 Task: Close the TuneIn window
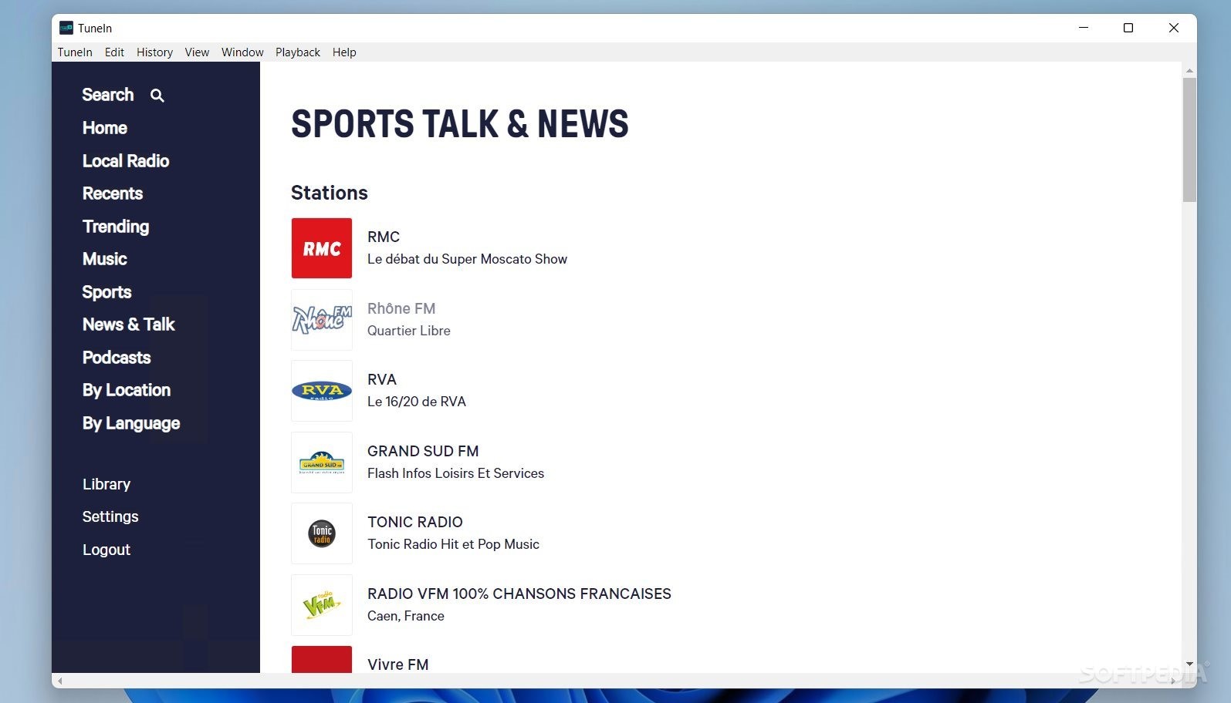(1174, 28)
